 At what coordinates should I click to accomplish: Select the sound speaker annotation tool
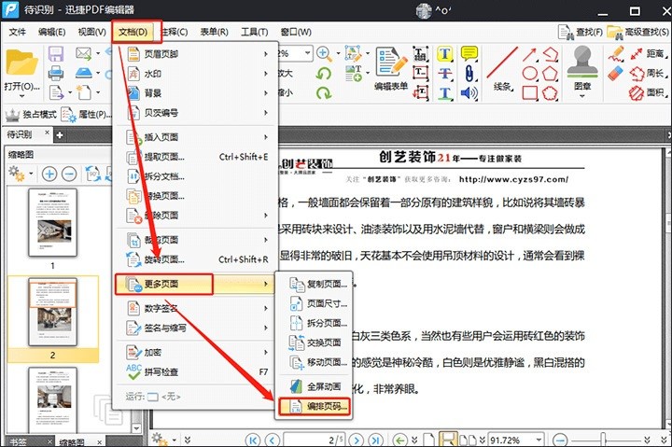[x=469, y=93]
